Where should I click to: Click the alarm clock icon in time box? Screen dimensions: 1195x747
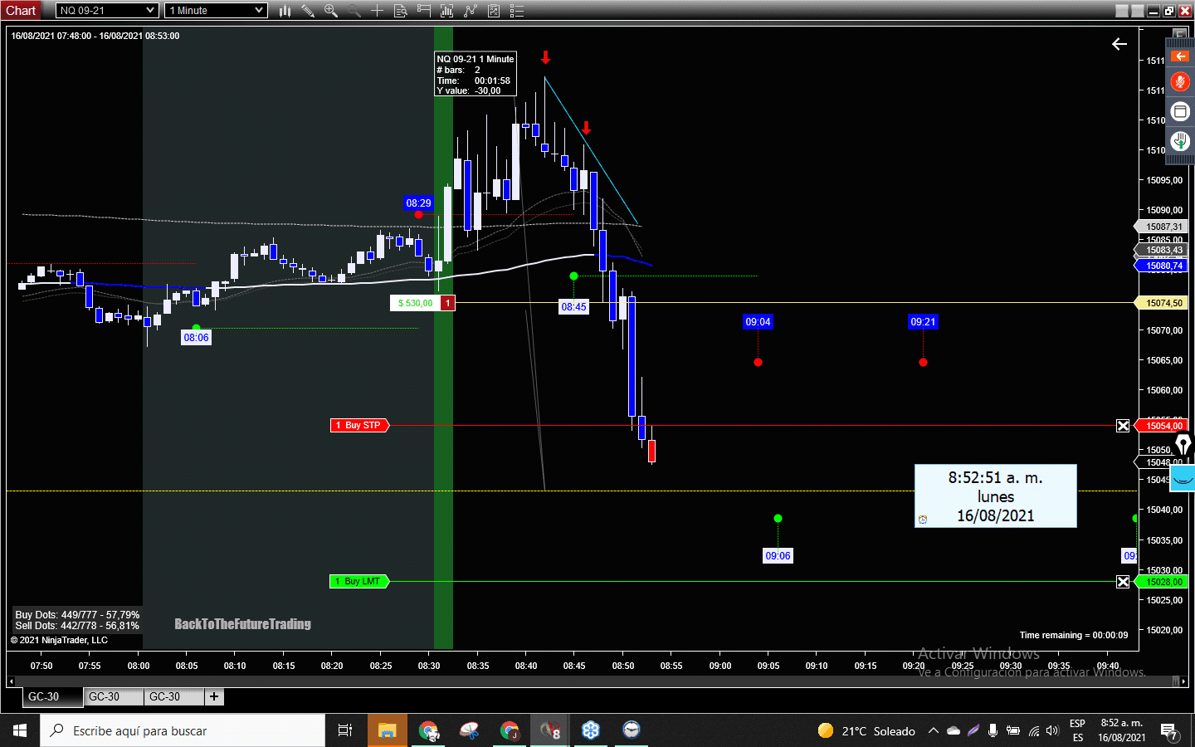tap(923, 520)
